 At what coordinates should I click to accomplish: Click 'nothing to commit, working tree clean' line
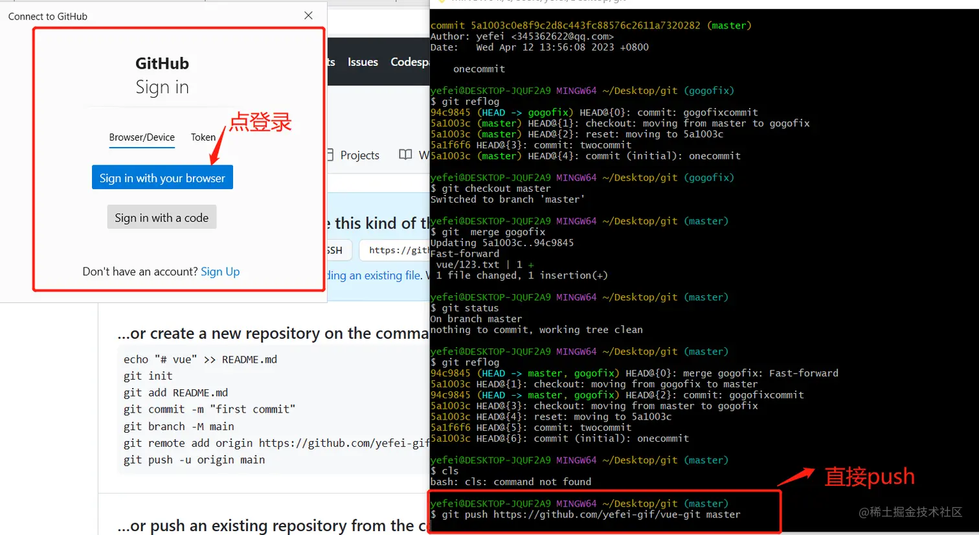[537, 330]
